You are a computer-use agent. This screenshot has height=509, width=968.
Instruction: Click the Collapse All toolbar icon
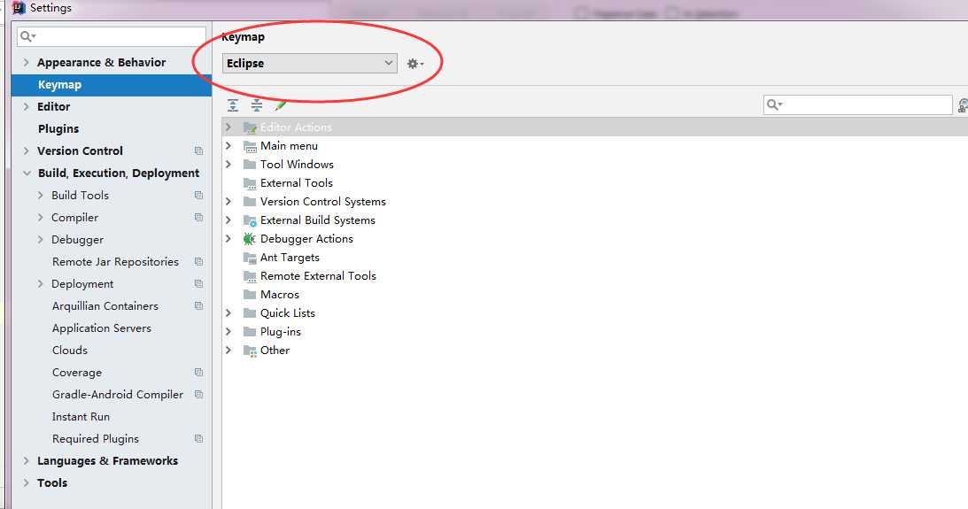pyautogui.click(x=257, y=104)
